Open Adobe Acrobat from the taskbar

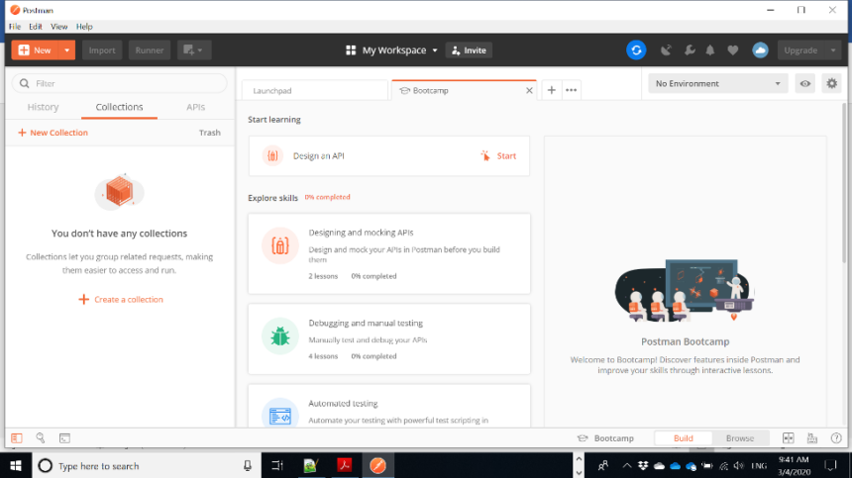tap(344, 465)
